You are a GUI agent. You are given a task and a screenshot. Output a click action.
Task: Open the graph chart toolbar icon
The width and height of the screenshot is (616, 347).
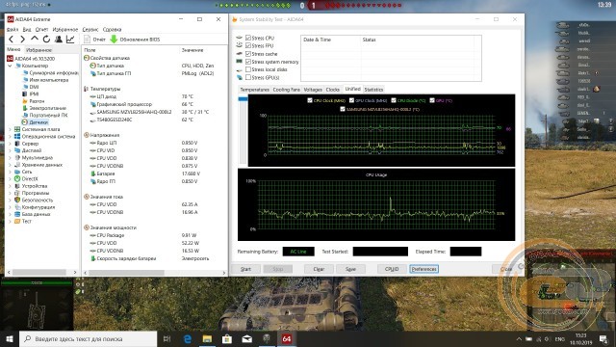tap(70, 39)
